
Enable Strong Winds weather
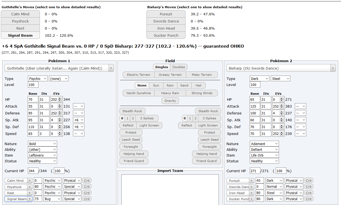202,93
